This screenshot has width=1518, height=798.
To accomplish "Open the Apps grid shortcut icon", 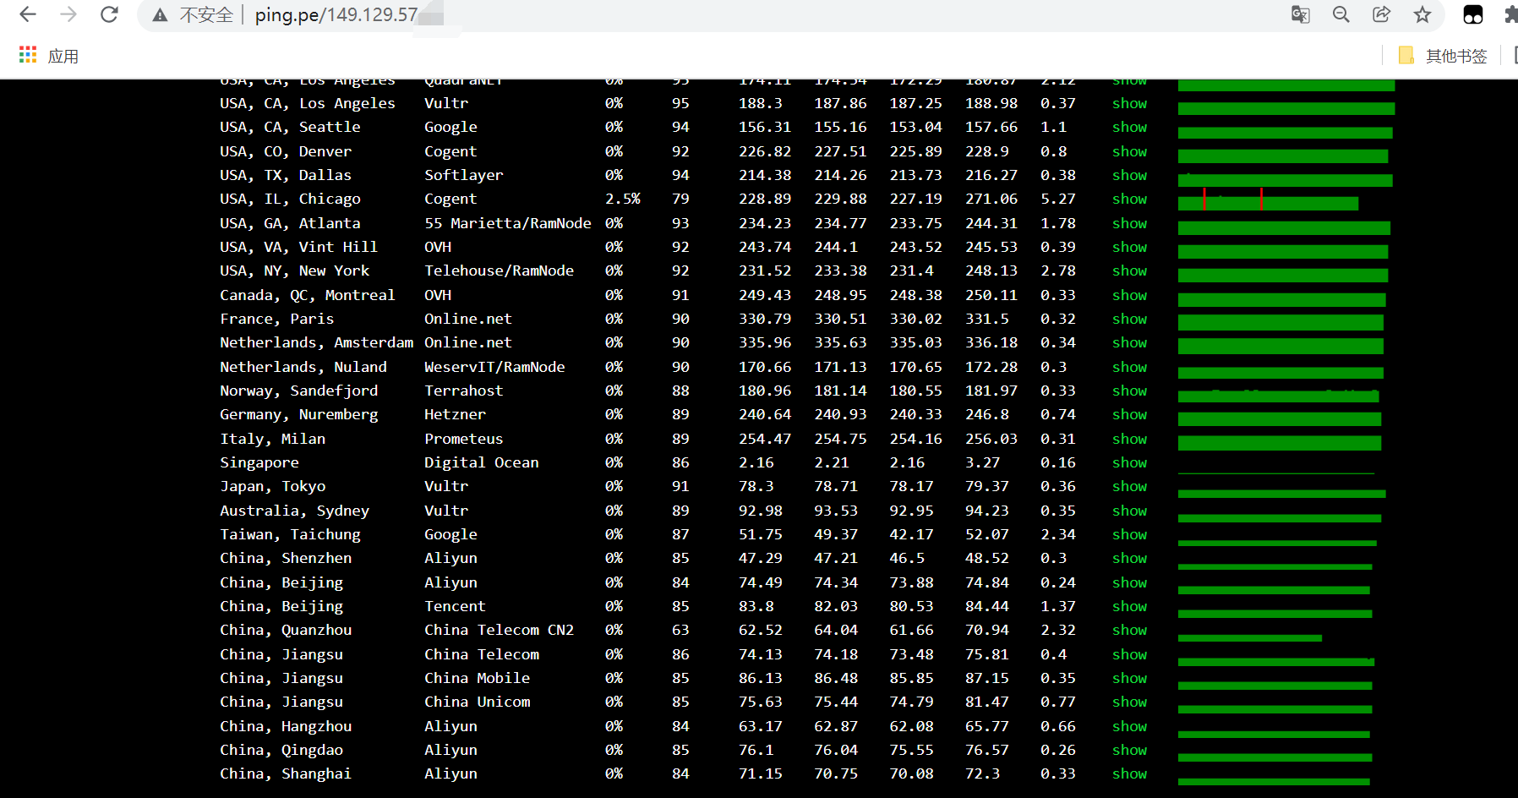I will [x=28, y=55].
